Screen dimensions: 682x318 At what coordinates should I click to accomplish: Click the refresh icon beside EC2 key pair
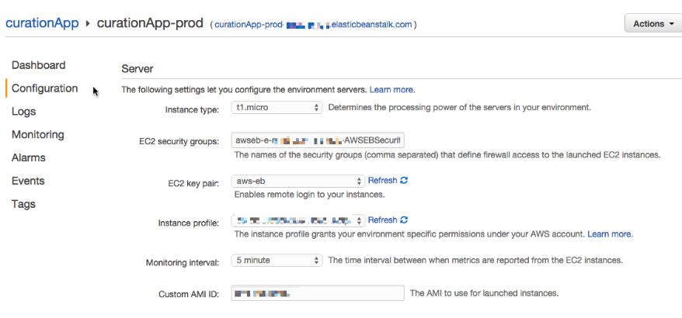[x=404, y=181]
